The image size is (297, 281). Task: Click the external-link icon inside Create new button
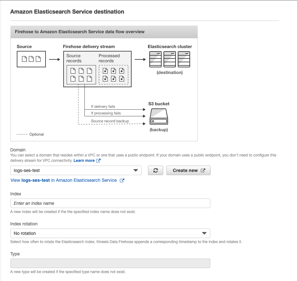[x=203, y=170]
